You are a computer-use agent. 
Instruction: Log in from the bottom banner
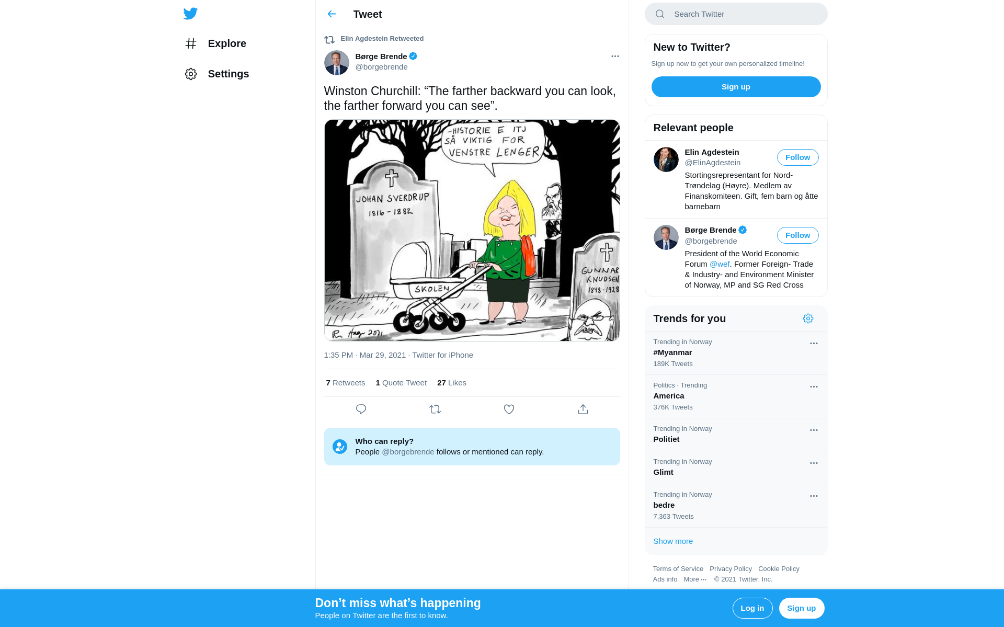[x=752, y=608]
